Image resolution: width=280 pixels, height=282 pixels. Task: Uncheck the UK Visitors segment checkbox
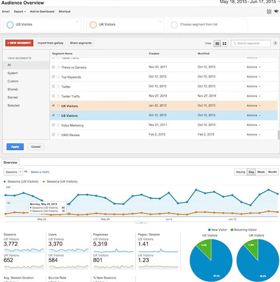(53, 105)
